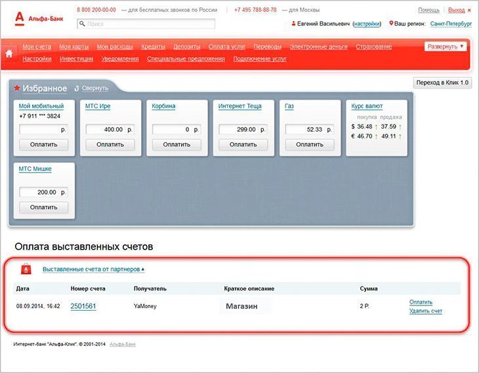Expand the menu with Развернуть
The image size is (479, 373).
[445, 47]
